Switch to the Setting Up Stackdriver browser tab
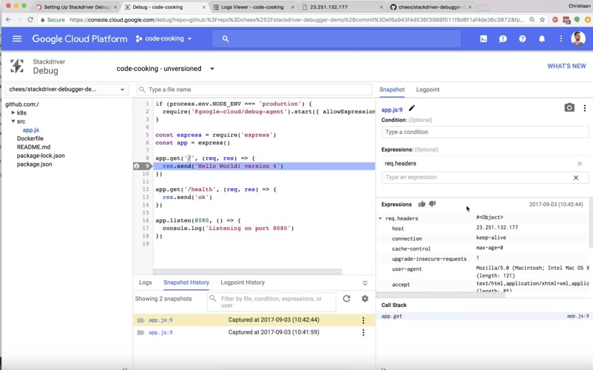 tap(76, 7)
